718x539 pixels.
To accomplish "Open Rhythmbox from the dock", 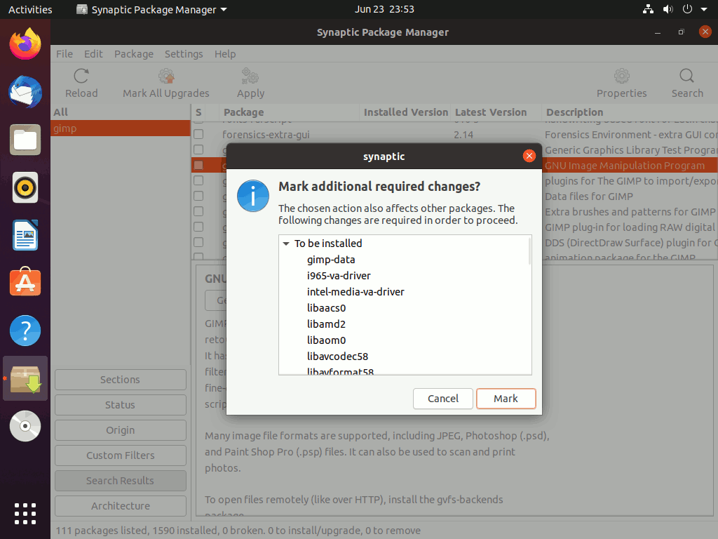I will (25, 187).
